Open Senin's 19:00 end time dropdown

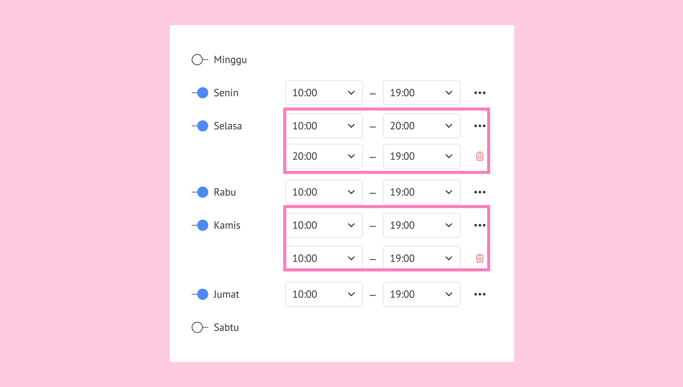click(421, 93)
